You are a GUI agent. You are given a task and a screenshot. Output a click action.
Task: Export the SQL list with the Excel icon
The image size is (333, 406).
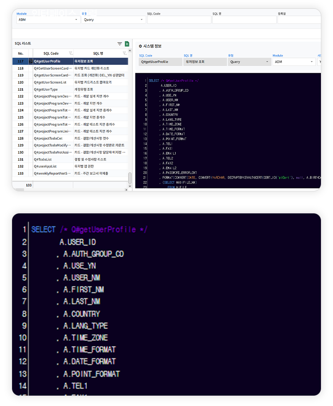point(127,44)
